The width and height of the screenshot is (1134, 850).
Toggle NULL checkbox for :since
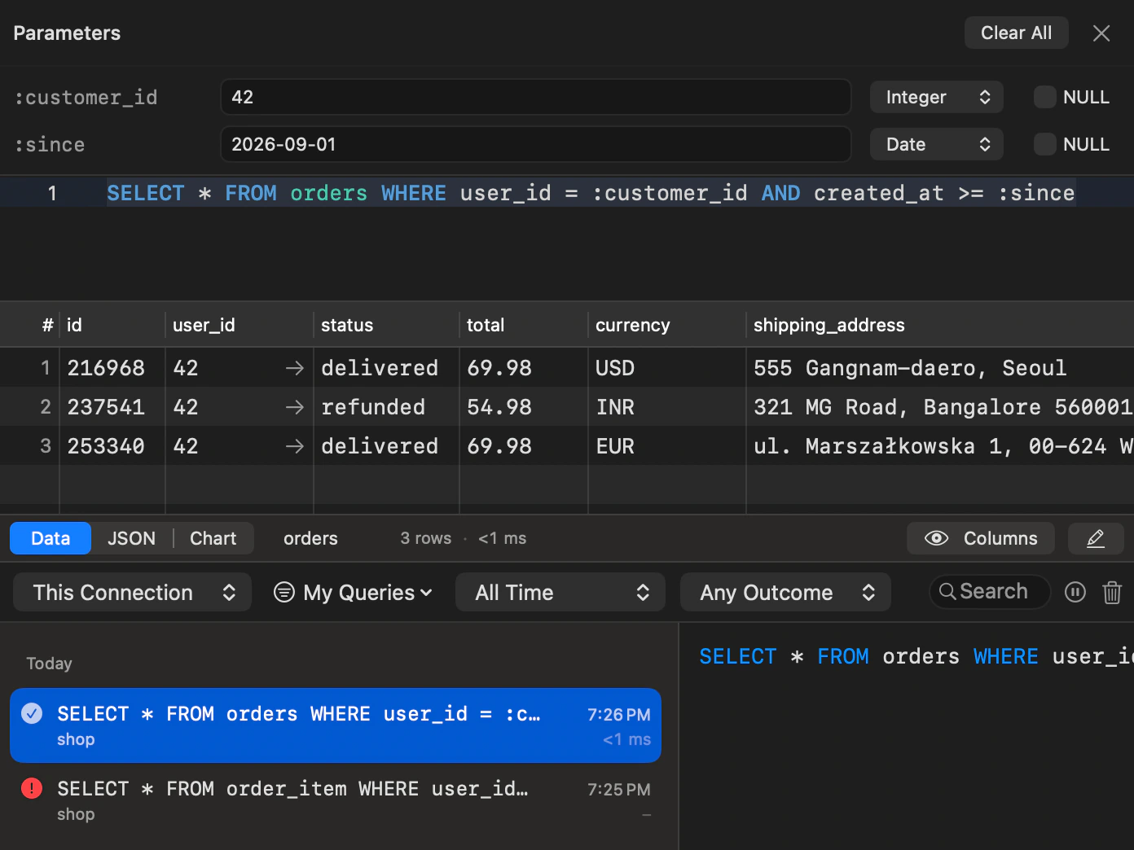tap(1045, 144)
